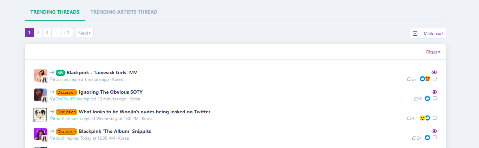Viewport: 479px width, 148px height.
Task: Click the reactions icons on Lovesick Girls MV thread
Action: pyautogui.click(x=425, y=79)
